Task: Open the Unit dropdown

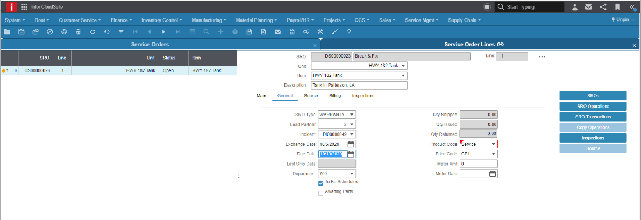Action: (403, 66)
